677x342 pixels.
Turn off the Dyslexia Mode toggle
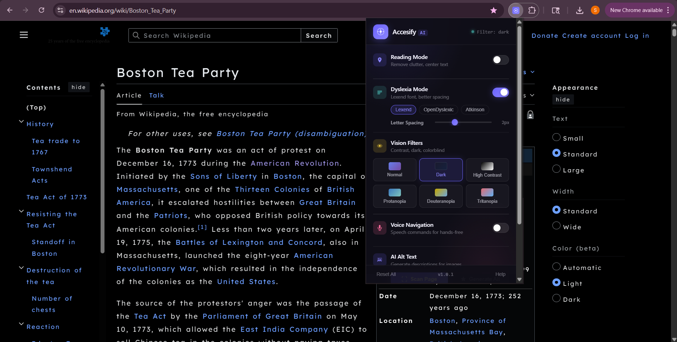501,92
